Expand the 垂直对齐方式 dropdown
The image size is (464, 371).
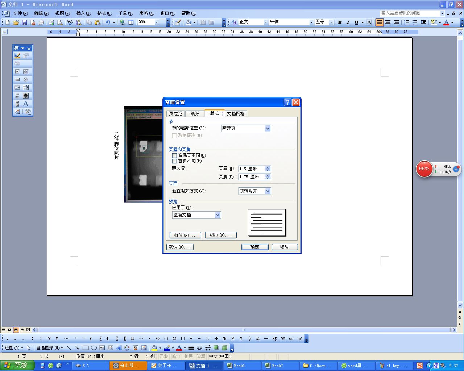(268, 191)
